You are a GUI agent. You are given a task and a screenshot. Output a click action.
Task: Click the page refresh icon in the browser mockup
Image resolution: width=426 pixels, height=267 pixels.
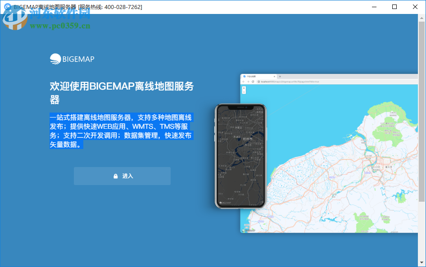tap(252, 81)
